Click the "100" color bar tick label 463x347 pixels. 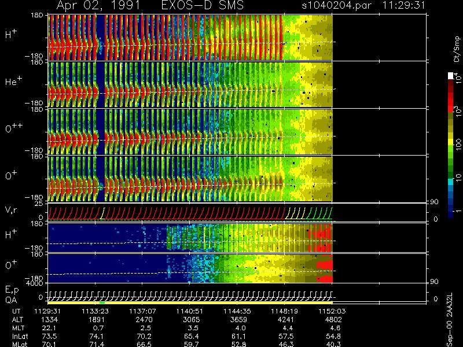[x=458, y=145]
